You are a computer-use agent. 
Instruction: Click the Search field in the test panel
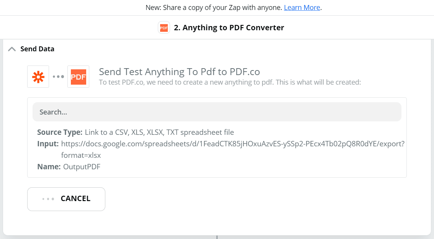tap(217, 111)
